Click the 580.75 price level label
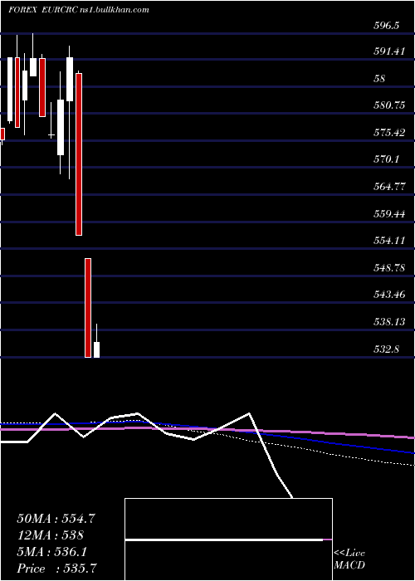This screenshot has height=581, width=415. pos(388,105)
